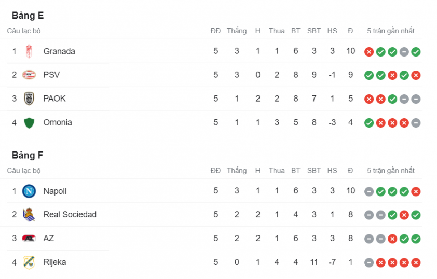Click Rijeka's first gray draw icon
The image size is (437, 279).
[369, 262]
